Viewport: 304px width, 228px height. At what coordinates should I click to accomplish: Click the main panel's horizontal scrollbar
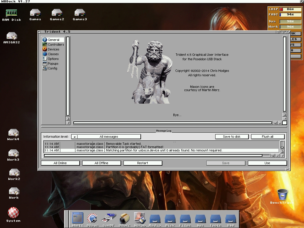click(172, 123)
